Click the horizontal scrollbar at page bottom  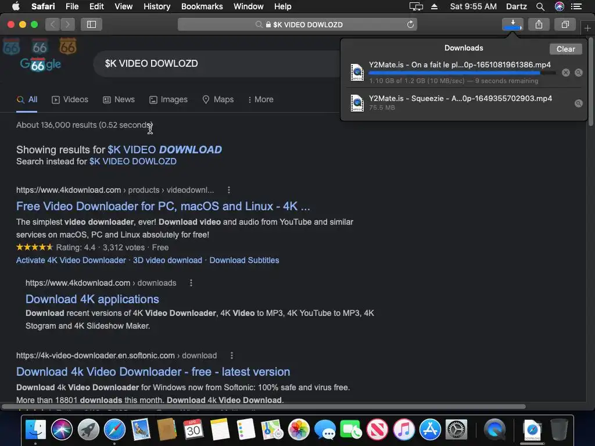(264, 407)
